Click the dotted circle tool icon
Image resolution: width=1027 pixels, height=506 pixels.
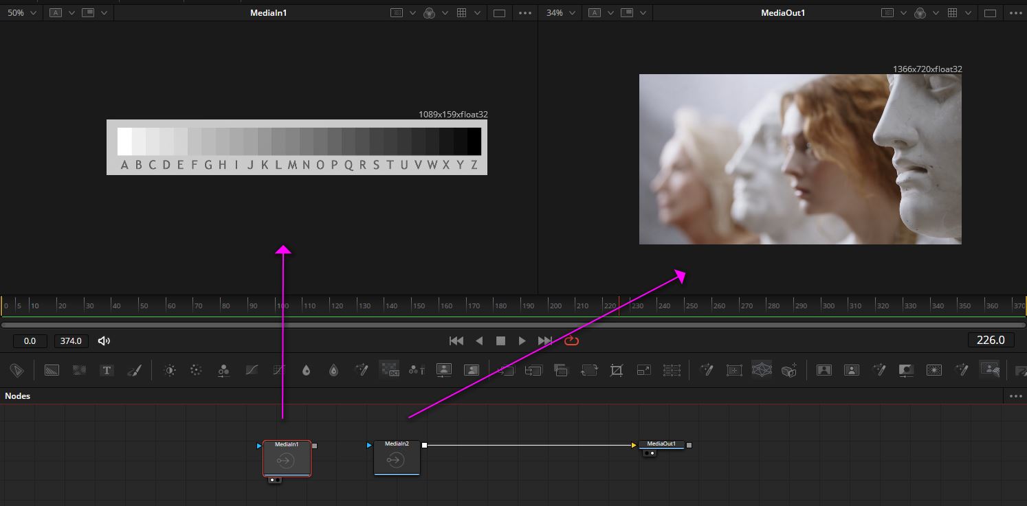pyautogui.click(x=196, y=370)
